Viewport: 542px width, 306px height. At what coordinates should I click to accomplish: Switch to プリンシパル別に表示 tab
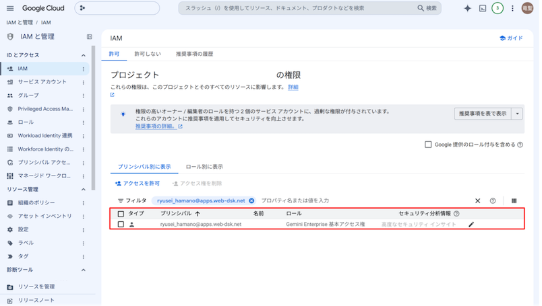(144, 167)
